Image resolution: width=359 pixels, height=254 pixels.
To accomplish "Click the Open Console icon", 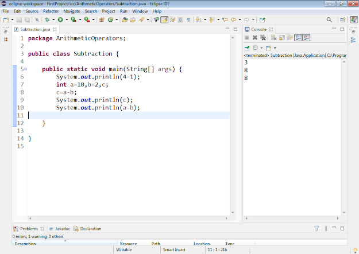I will [x=269, y=48].
